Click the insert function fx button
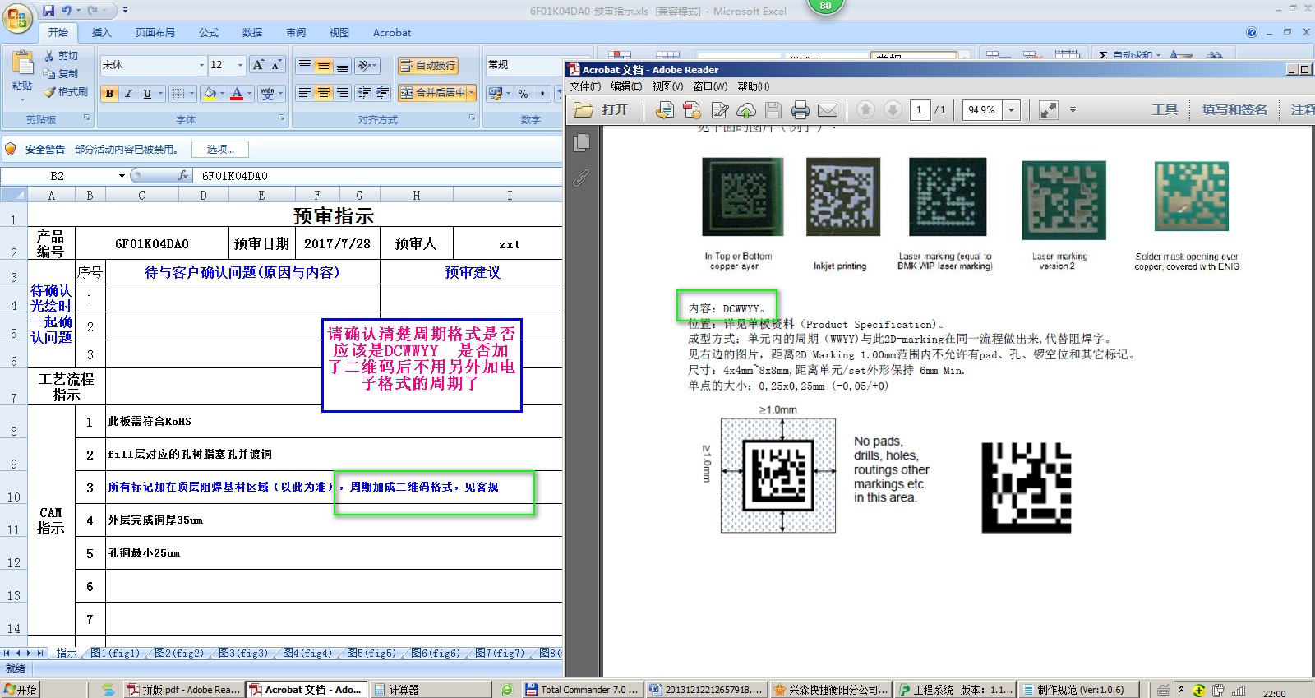1315x698 pixels. (183, 175)
